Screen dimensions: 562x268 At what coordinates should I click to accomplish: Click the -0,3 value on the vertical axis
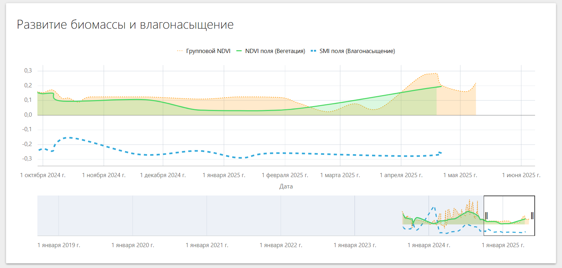click(x=27, y=159)
